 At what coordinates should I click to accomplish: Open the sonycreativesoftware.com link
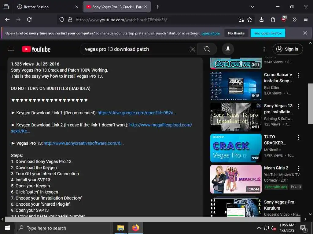83,143
